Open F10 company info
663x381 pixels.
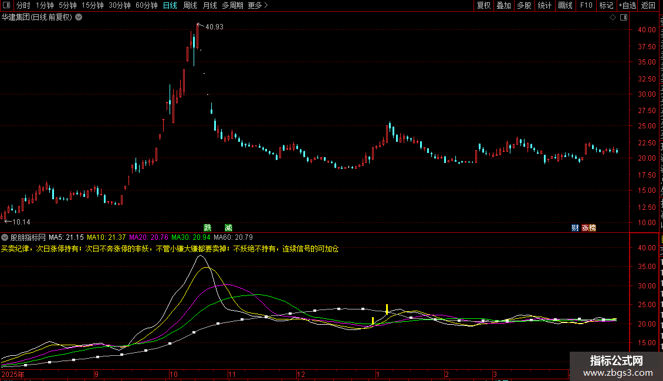click(586, 5)
